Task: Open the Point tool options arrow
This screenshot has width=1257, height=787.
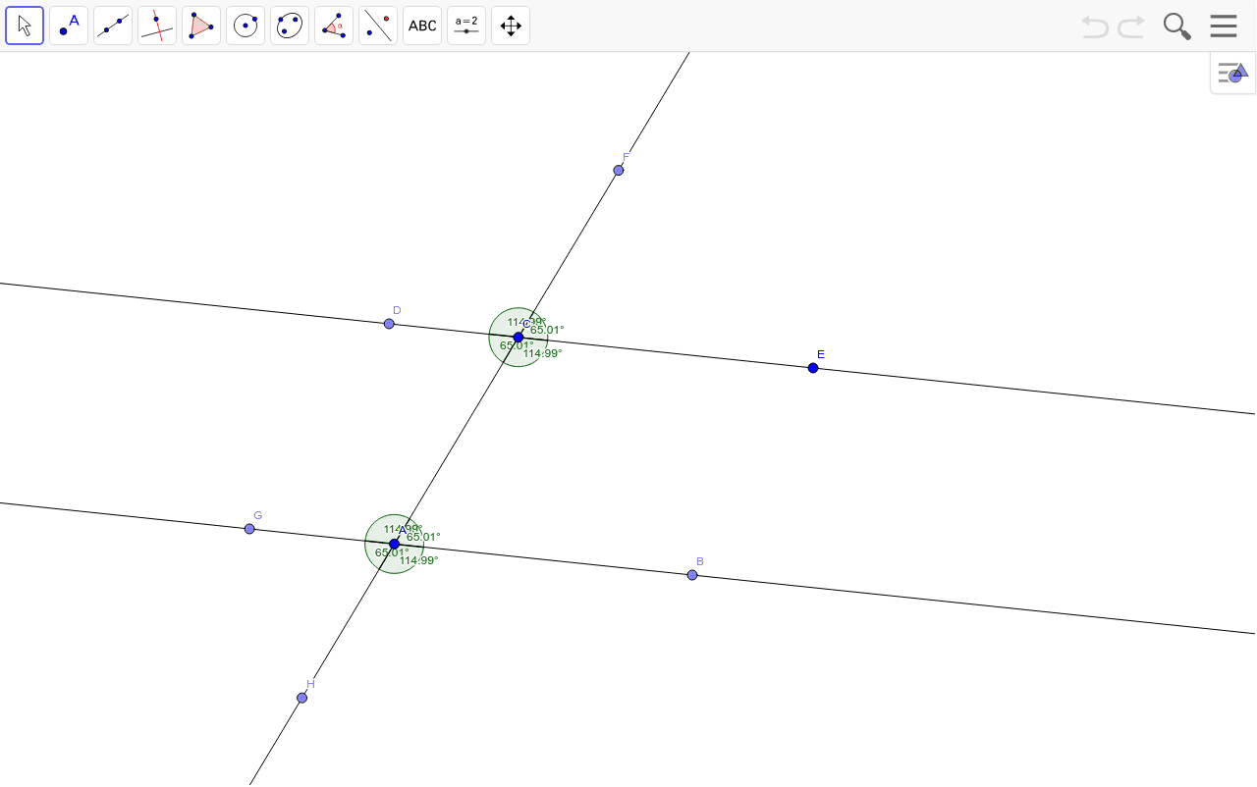Action: click(82, 40)
